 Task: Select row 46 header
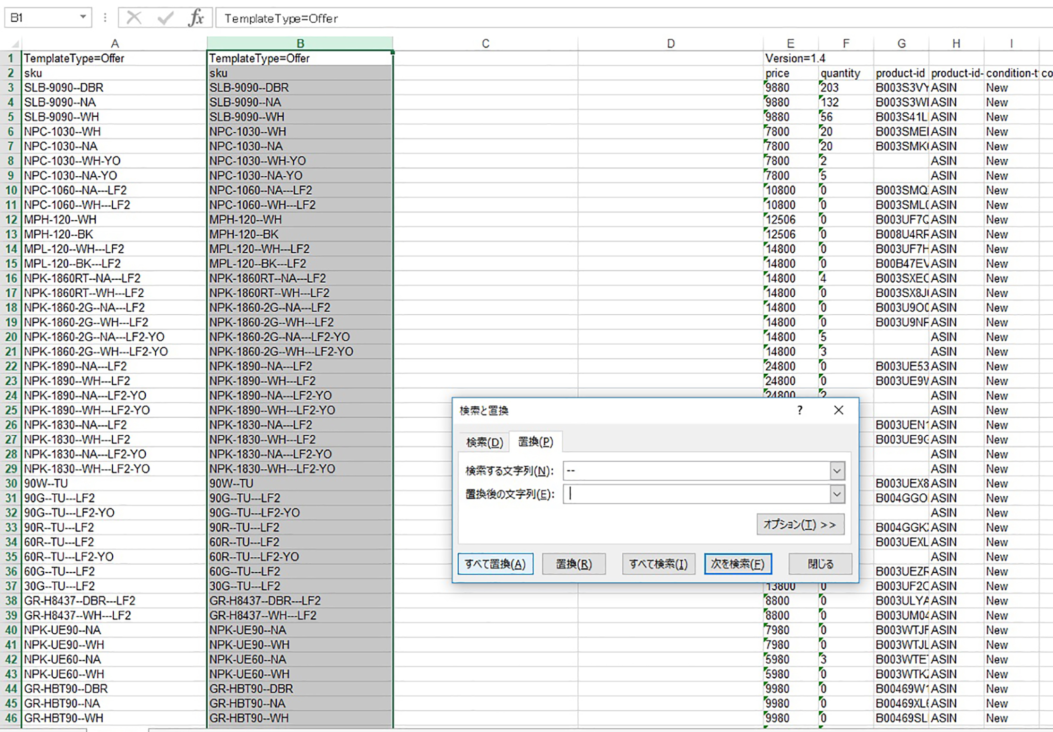(x=11, y=718)
